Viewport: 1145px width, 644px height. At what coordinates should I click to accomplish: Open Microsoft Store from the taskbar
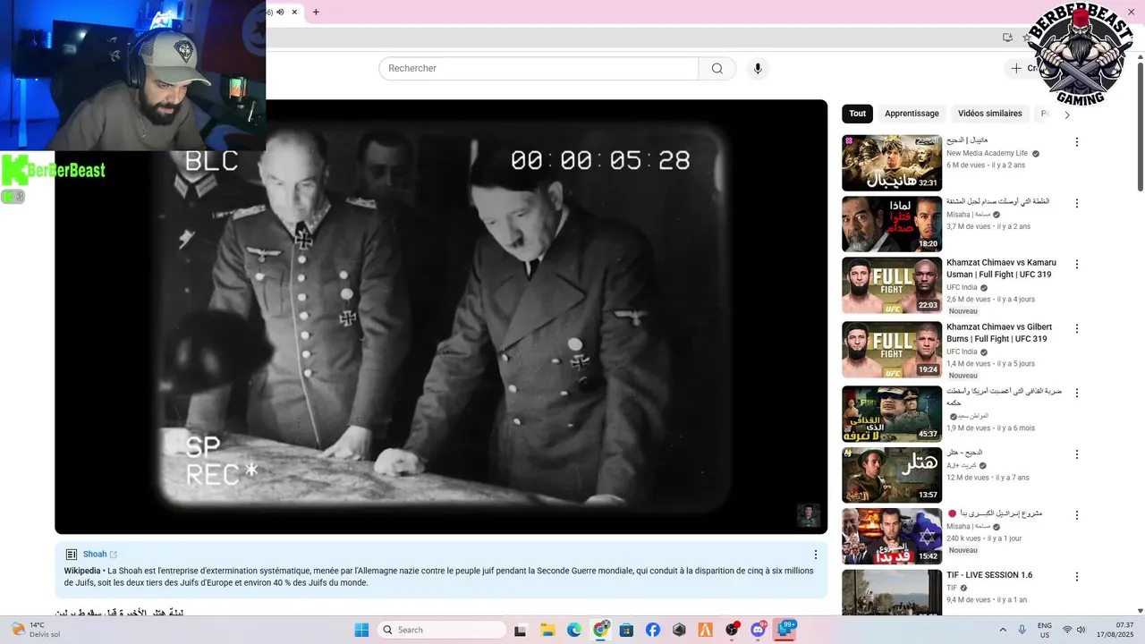tap(626, 630)
